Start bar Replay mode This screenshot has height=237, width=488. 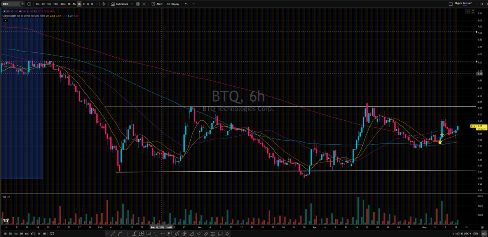click(x=173, y=4)
